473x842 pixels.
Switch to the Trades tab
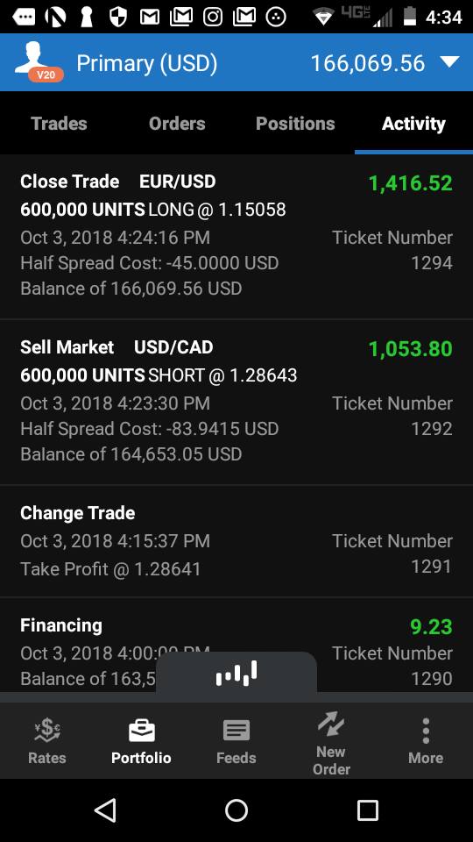pos(59,124)
